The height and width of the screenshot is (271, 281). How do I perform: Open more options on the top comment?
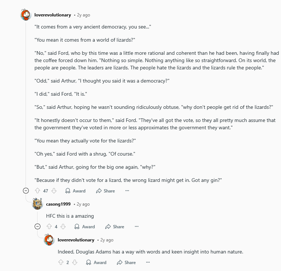click(x=127, y=191)
